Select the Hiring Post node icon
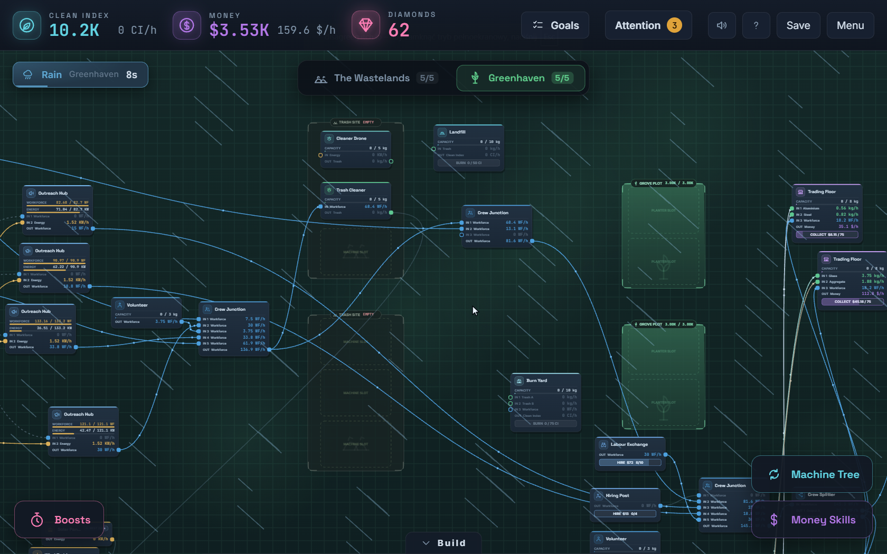This screenshot has height=554, width=887. point(599,495)
